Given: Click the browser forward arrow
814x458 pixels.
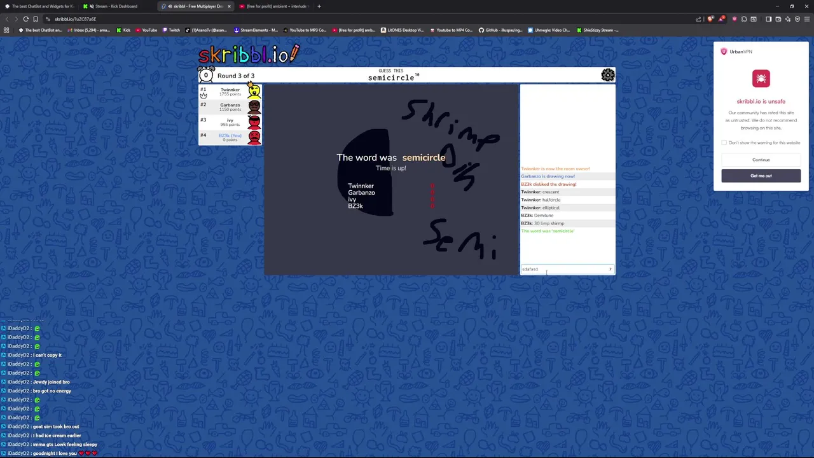Looking at the screenshot, I should [17, 19].
